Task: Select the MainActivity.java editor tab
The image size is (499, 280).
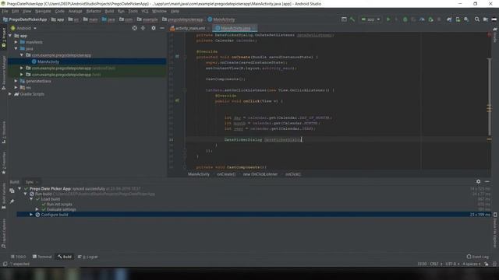Action: pyautogui.click(x=235, y=28)
